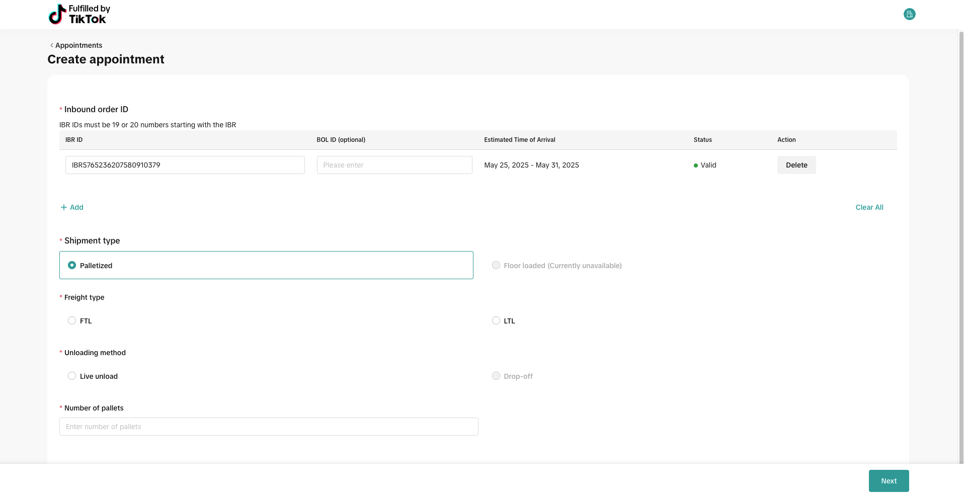Click the IBR ID text field
This screenshot has height=497, width=964.
tap(185, 165)
